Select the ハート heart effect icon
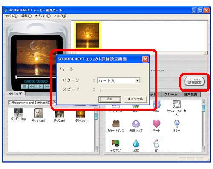 click(156, 124)
